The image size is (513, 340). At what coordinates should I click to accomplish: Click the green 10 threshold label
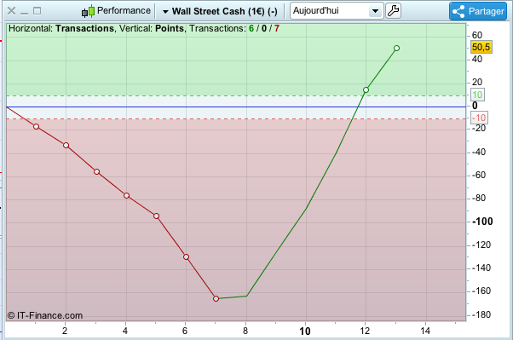tap(477, 95)
